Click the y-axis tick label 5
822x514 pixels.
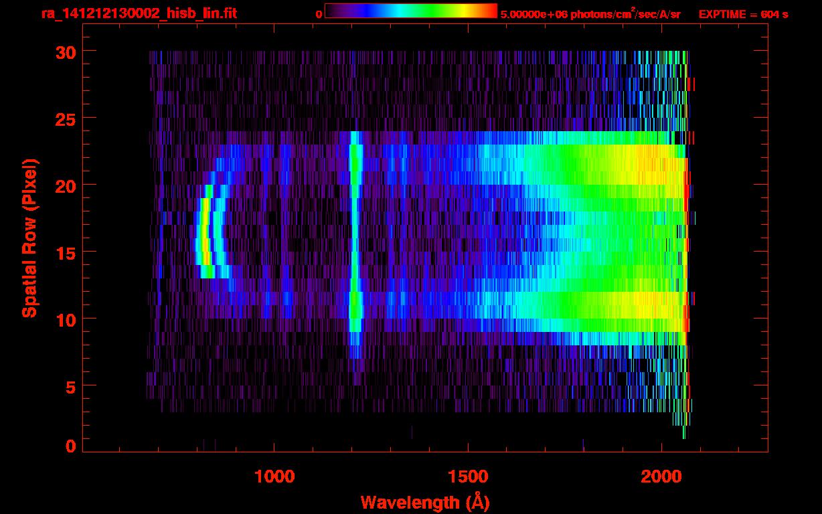click(70, 386)
